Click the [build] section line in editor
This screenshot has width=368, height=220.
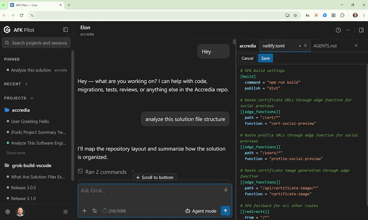point(248,76)
